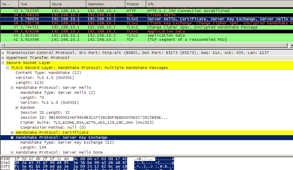The image size is (293, 170).
Task: Select Handshake Type: Server Key Exchange (12)
Action: (x=67, y=142)
